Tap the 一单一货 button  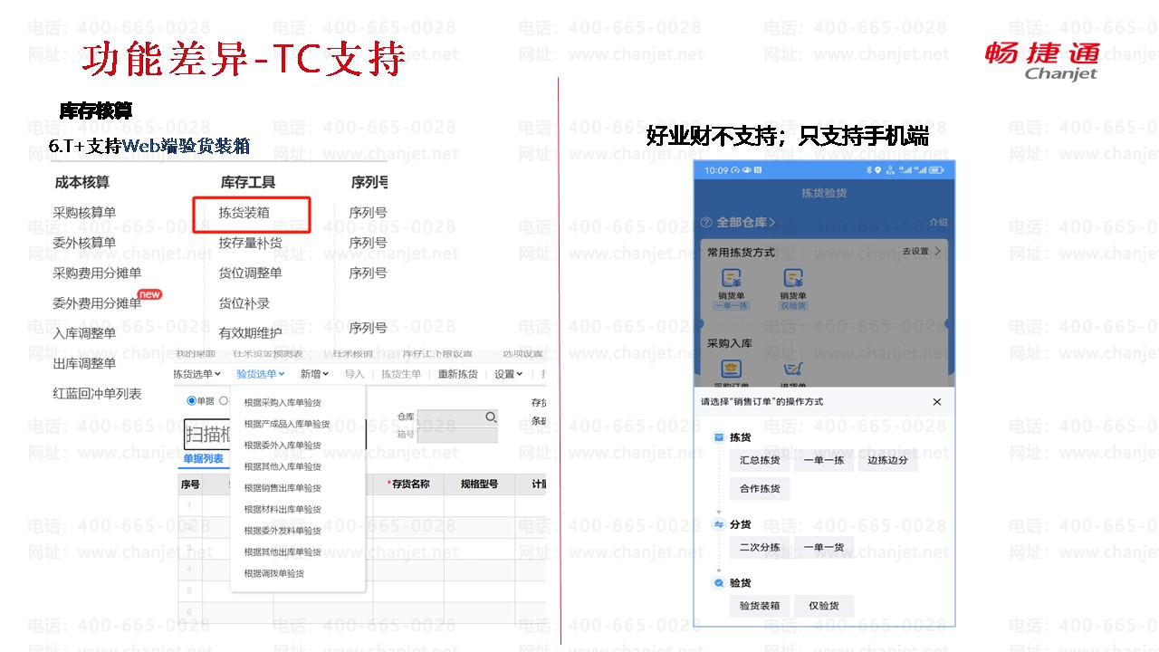coord(824,548)
